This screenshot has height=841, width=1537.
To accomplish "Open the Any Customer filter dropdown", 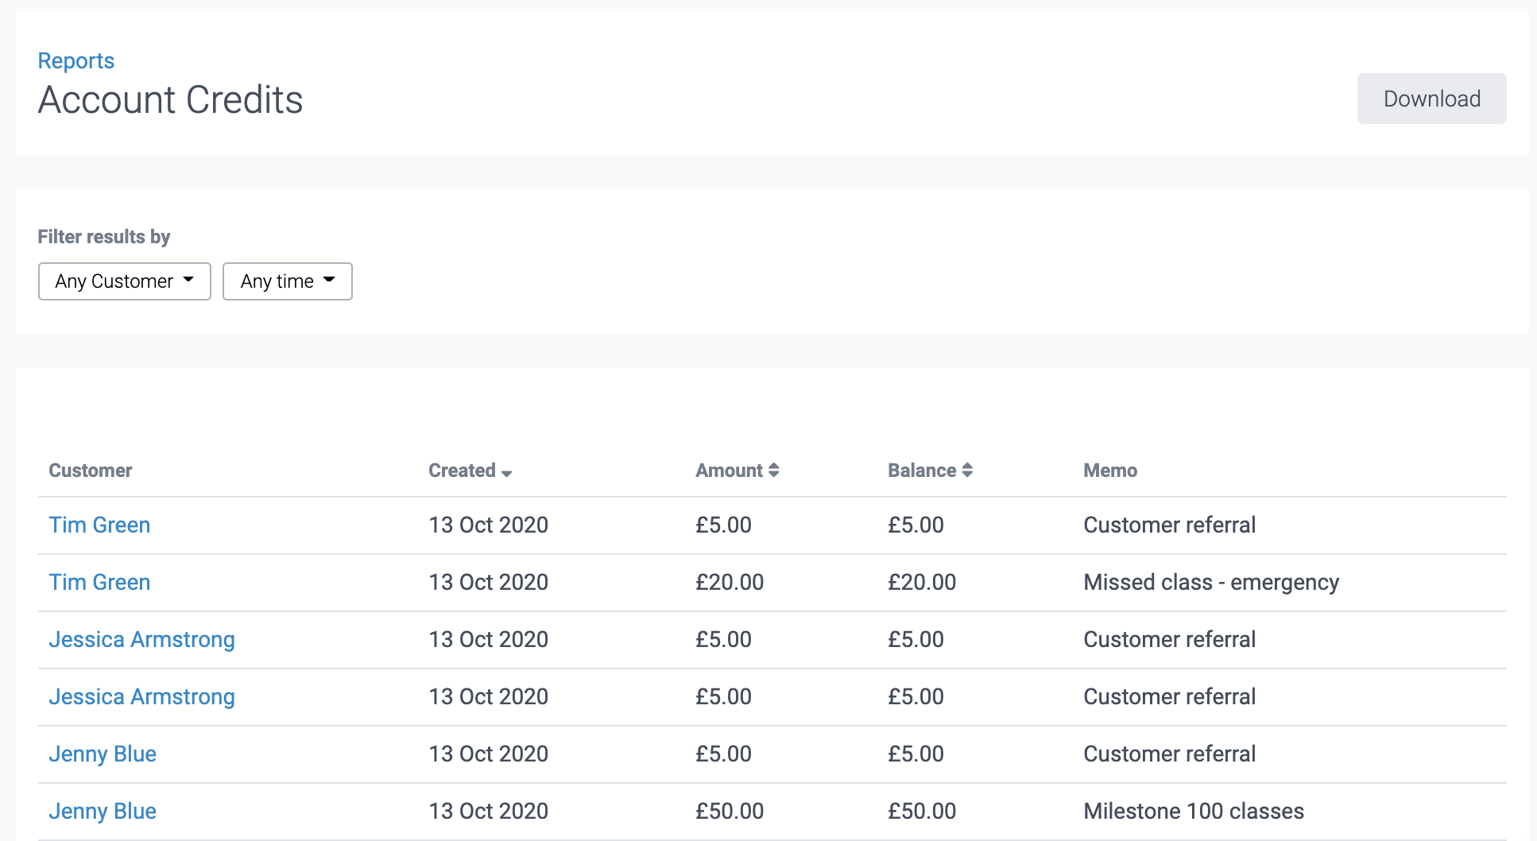I will 124,281.
